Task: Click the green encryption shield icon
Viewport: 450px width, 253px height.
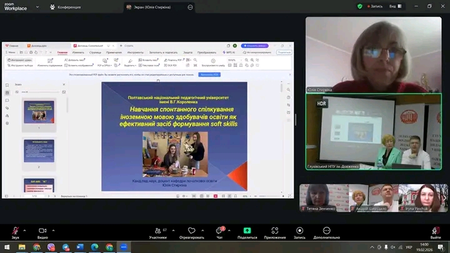Action: point(360,6)
